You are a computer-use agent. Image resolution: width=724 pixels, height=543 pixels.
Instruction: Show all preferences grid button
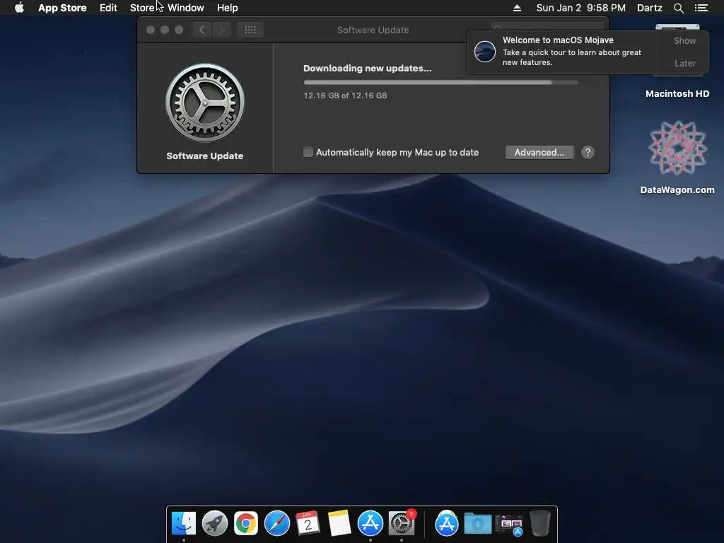pyautogui.click(x=250, y=30)
